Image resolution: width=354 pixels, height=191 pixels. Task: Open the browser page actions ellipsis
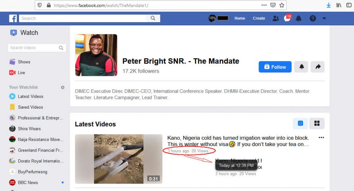(264, 5)
